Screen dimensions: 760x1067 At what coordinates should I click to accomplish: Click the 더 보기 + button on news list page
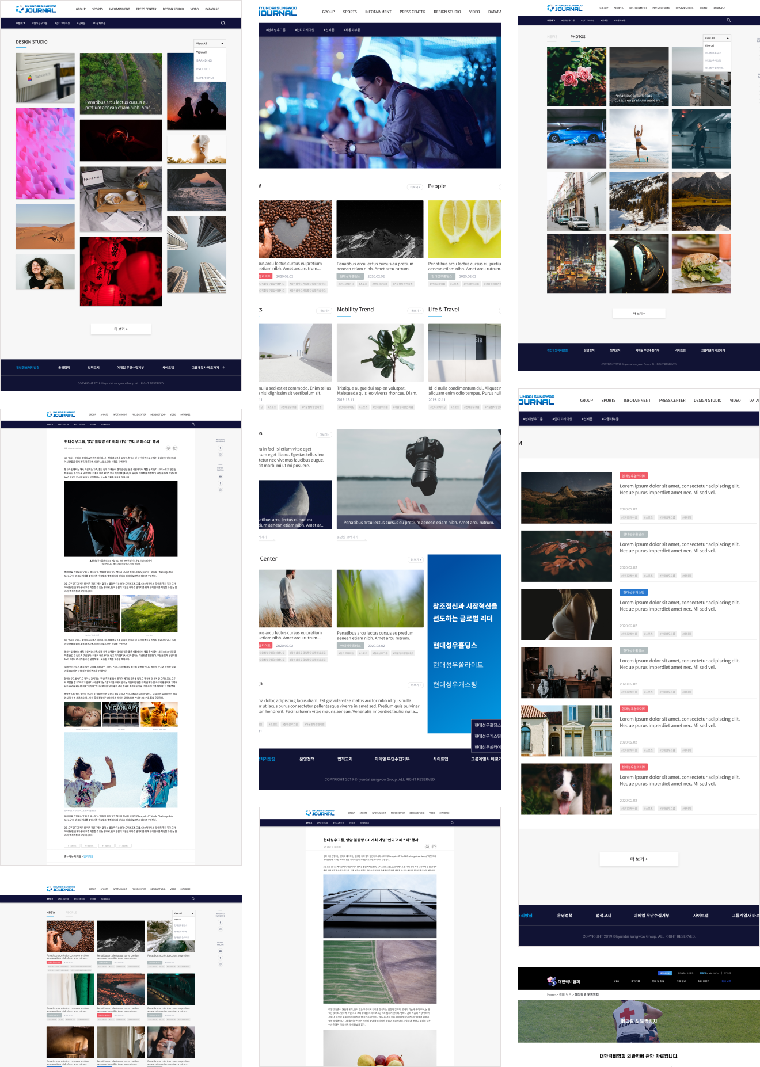639,859
